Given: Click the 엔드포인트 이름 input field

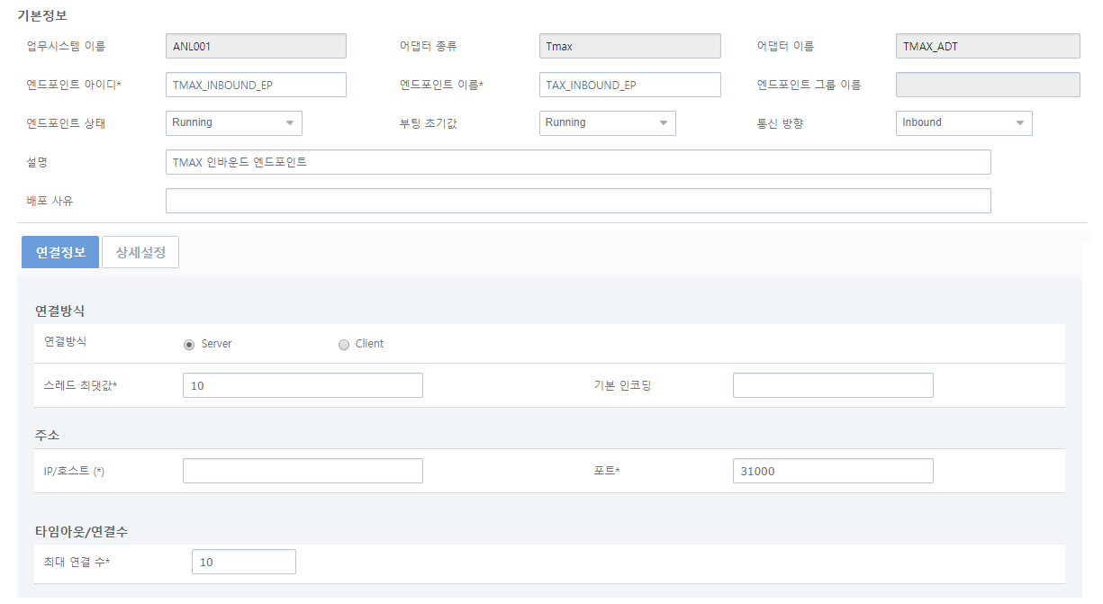Looking at the screenshot, I should 629,85.
